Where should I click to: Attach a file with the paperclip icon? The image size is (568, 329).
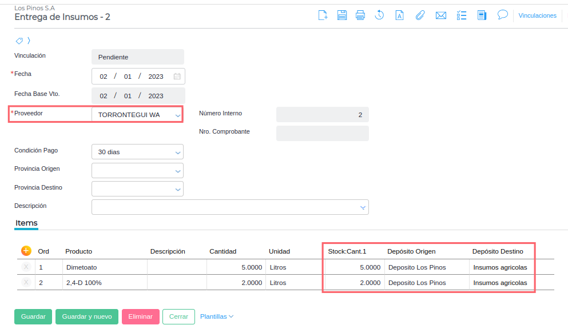tap(420, 15)
